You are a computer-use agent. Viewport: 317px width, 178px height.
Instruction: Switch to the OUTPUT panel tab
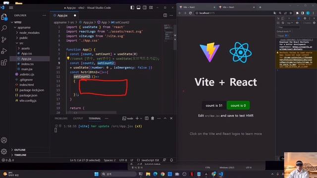click(x=78, y=118)
